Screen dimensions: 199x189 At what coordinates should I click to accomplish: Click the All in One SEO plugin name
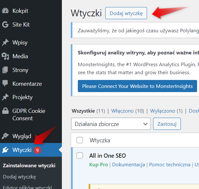pyautogui.click(x=107, y=156)
